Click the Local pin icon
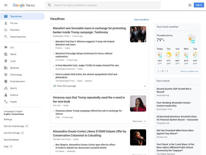The image size is (206, 155). 6,61
